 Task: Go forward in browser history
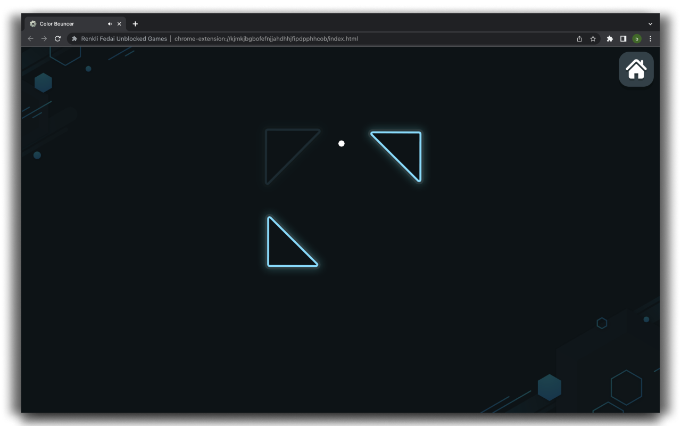point(44,39)
